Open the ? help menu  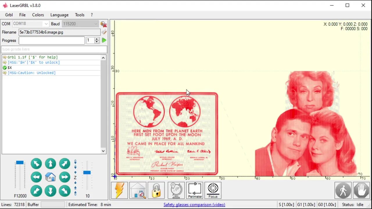tap(92, 15)
